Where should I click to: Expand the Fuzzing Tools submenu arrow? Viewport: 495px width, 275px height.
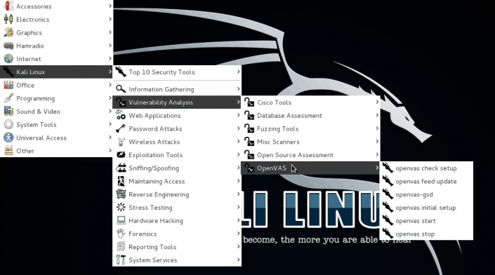pyautogui.click(x=377, y=128)
